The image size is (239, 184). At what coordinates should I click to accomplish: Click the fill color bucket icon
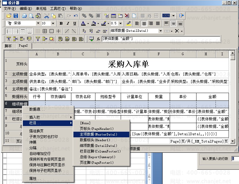click(94, 23)
